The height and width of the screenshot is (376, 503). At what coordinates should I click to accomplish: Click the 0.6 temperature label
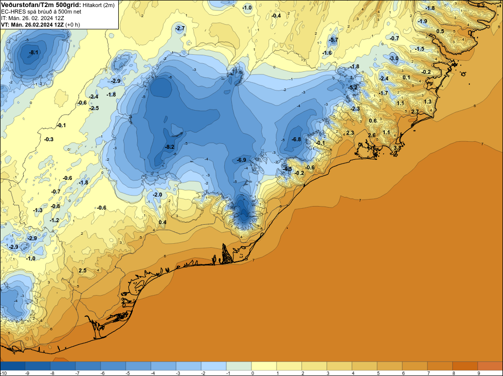click(373, 121)
